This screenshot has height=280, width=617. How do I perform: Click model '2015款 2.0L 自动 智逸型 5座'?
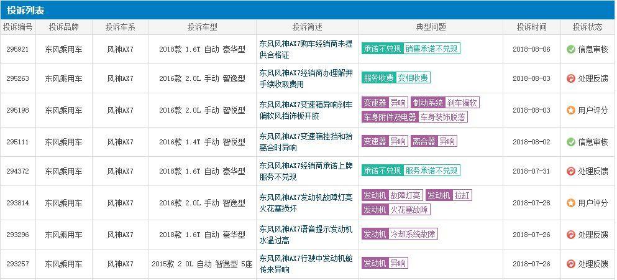tap(203, 264)
